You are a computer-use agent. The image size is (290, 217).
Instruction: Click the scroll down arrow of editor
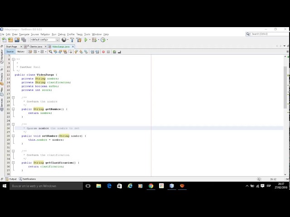[x=285, y=175]
